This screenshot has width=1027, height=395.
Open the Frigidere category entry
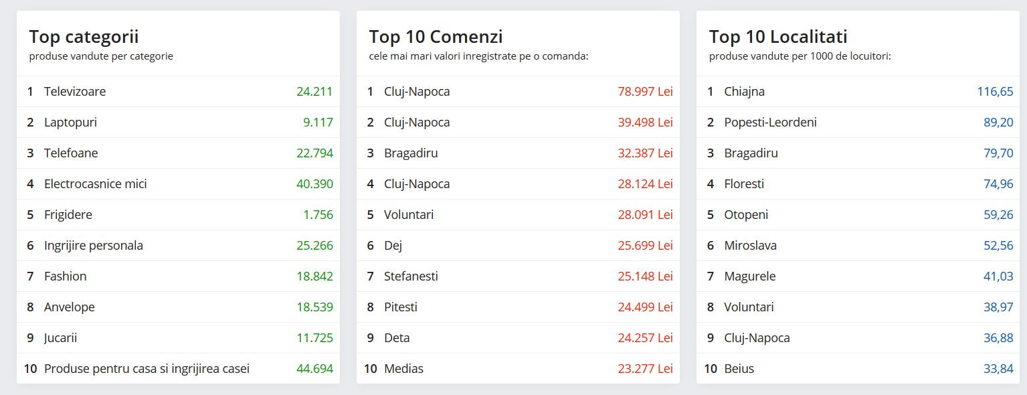point(68,215)
